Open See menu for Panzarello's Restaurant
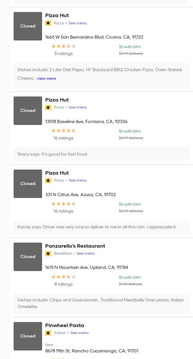This screenshot has width=193, height=359. point(85,254)
